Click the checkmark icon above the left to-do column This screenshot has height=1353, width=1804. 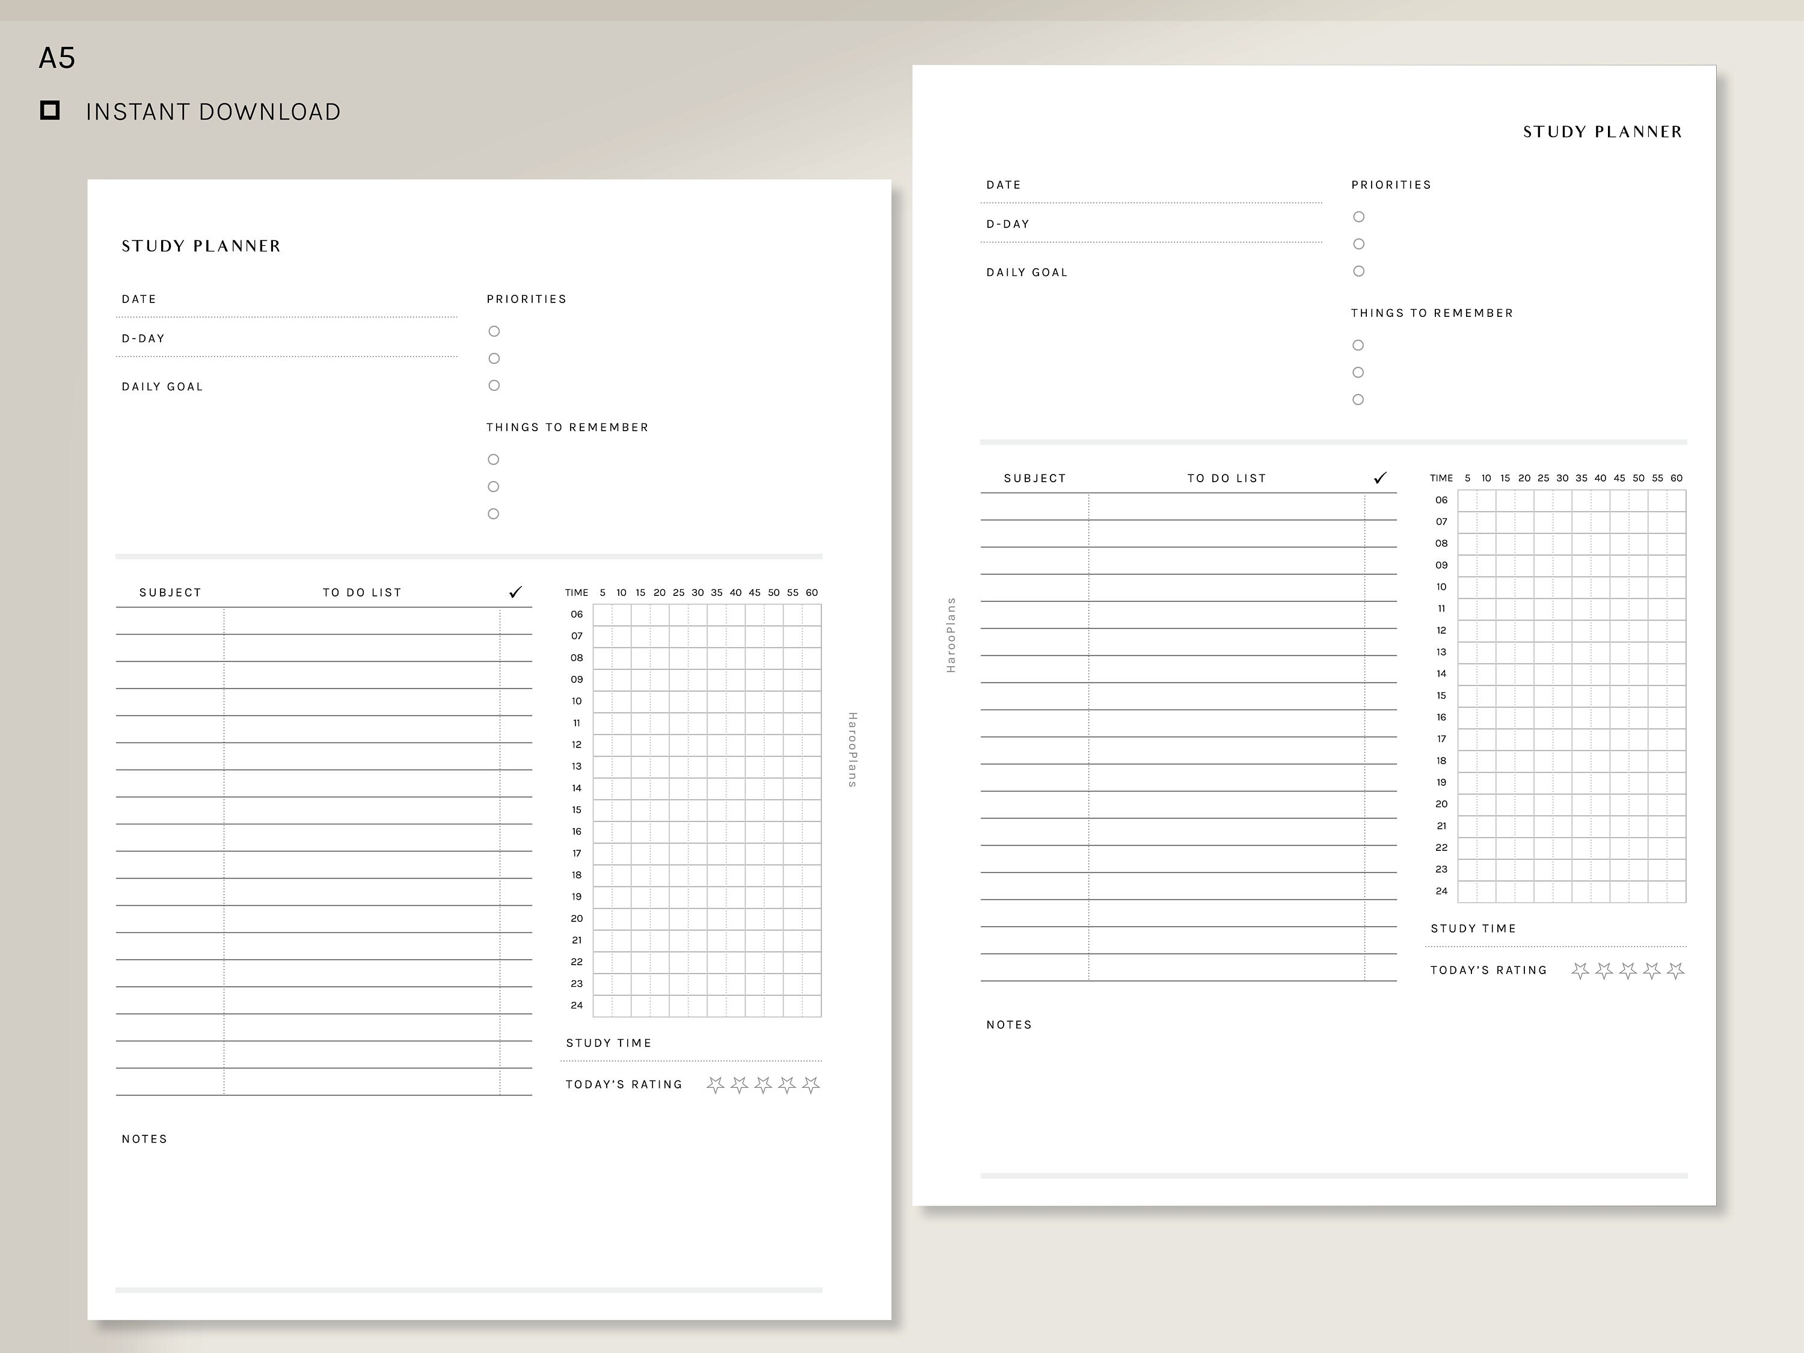pyautogui.click(x=516, y=592)
